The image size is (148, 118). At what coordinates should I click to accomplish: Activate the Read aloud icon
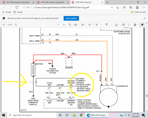point(90,25)
